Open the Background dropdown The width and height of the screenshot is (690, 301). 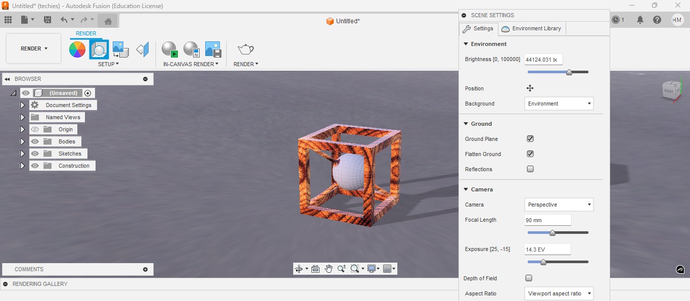point(559,104)
